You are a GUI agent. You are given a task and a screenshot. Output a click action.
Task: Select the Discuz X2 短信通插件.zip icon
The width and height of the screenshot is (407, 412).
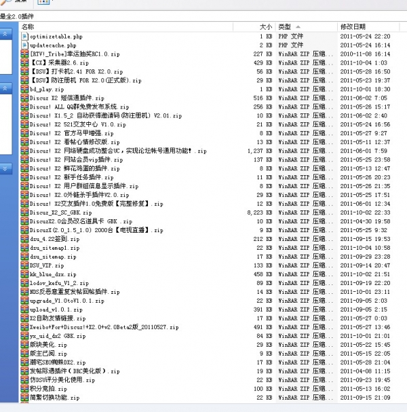pos(24,98)
